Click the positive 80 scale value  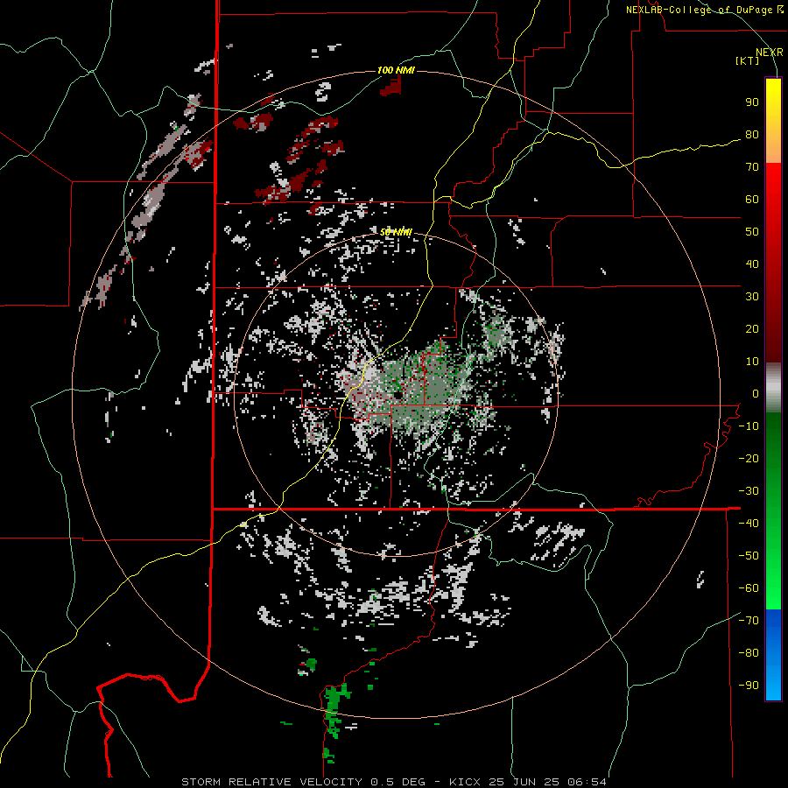tap(752, 134)
